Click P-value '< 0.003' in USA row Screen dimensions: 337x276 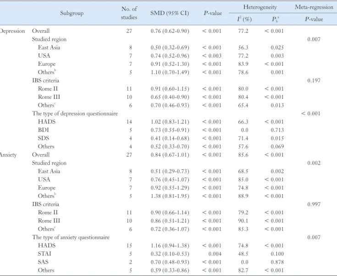point(212,56)
